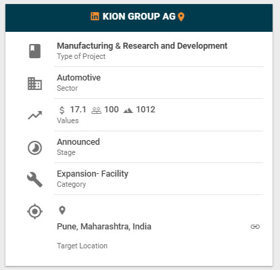Click the dollar sign investment icon
Image resolution: width=280 pixels, height=270 pixels.
[x=62, y=110]
